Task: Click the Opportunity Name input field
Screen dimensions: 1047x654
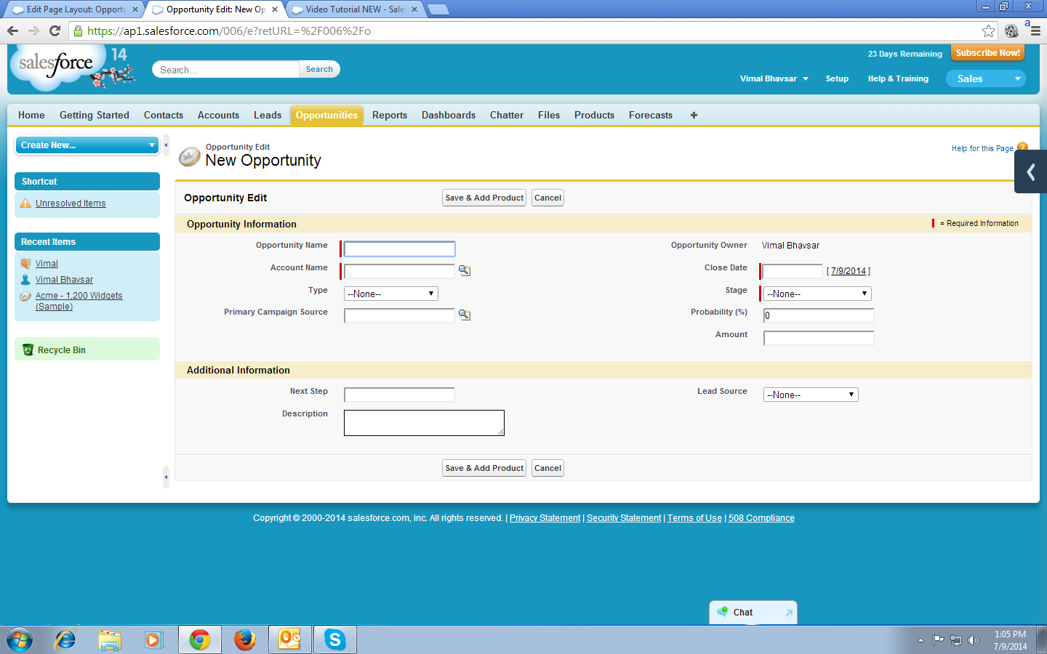Action: (x=399, y=249)
